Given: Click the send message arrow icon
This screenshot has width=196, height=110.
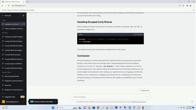Looking at the screenshot, I should click(x=147, y=97).
